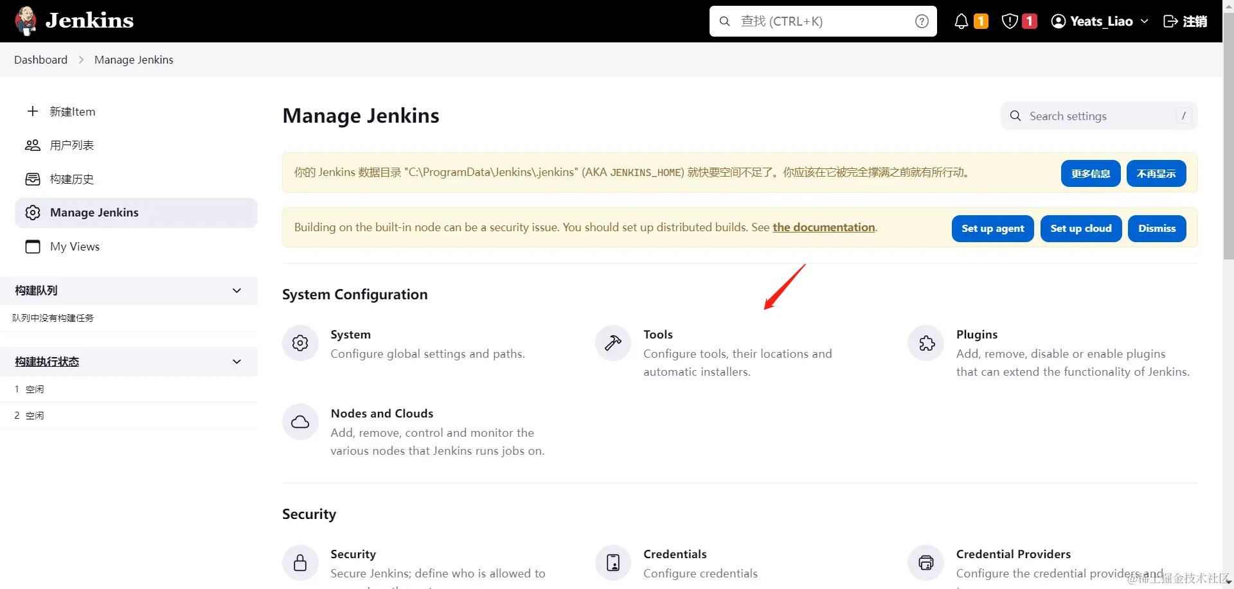Dismiss the built-in node security warning
This screenshot has width=1234, height=589.
(x=1157, y=229)
